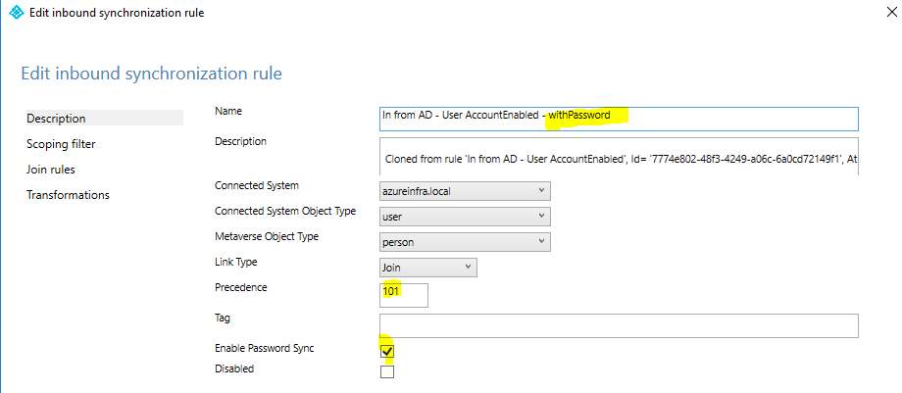Screen dimensions: 902x393
Task: Click the Description text box
Action: click(x=619, y=156)
